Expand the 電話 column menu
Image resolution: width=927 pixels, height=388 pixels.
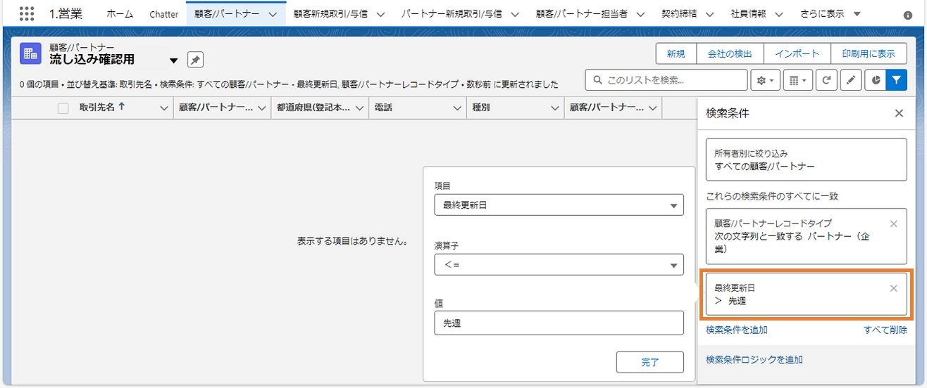tap(456, 108)
